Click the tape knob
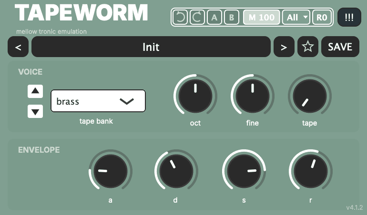The height and width of the screenshot is (215, 367). pos(310,96)
